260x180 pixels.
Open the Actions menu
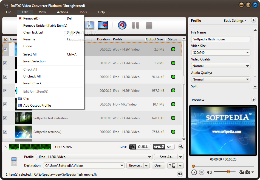pos(63,12)
